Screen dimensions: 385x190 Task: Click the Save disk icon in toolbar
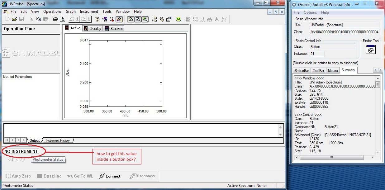[x=21, y=19]
